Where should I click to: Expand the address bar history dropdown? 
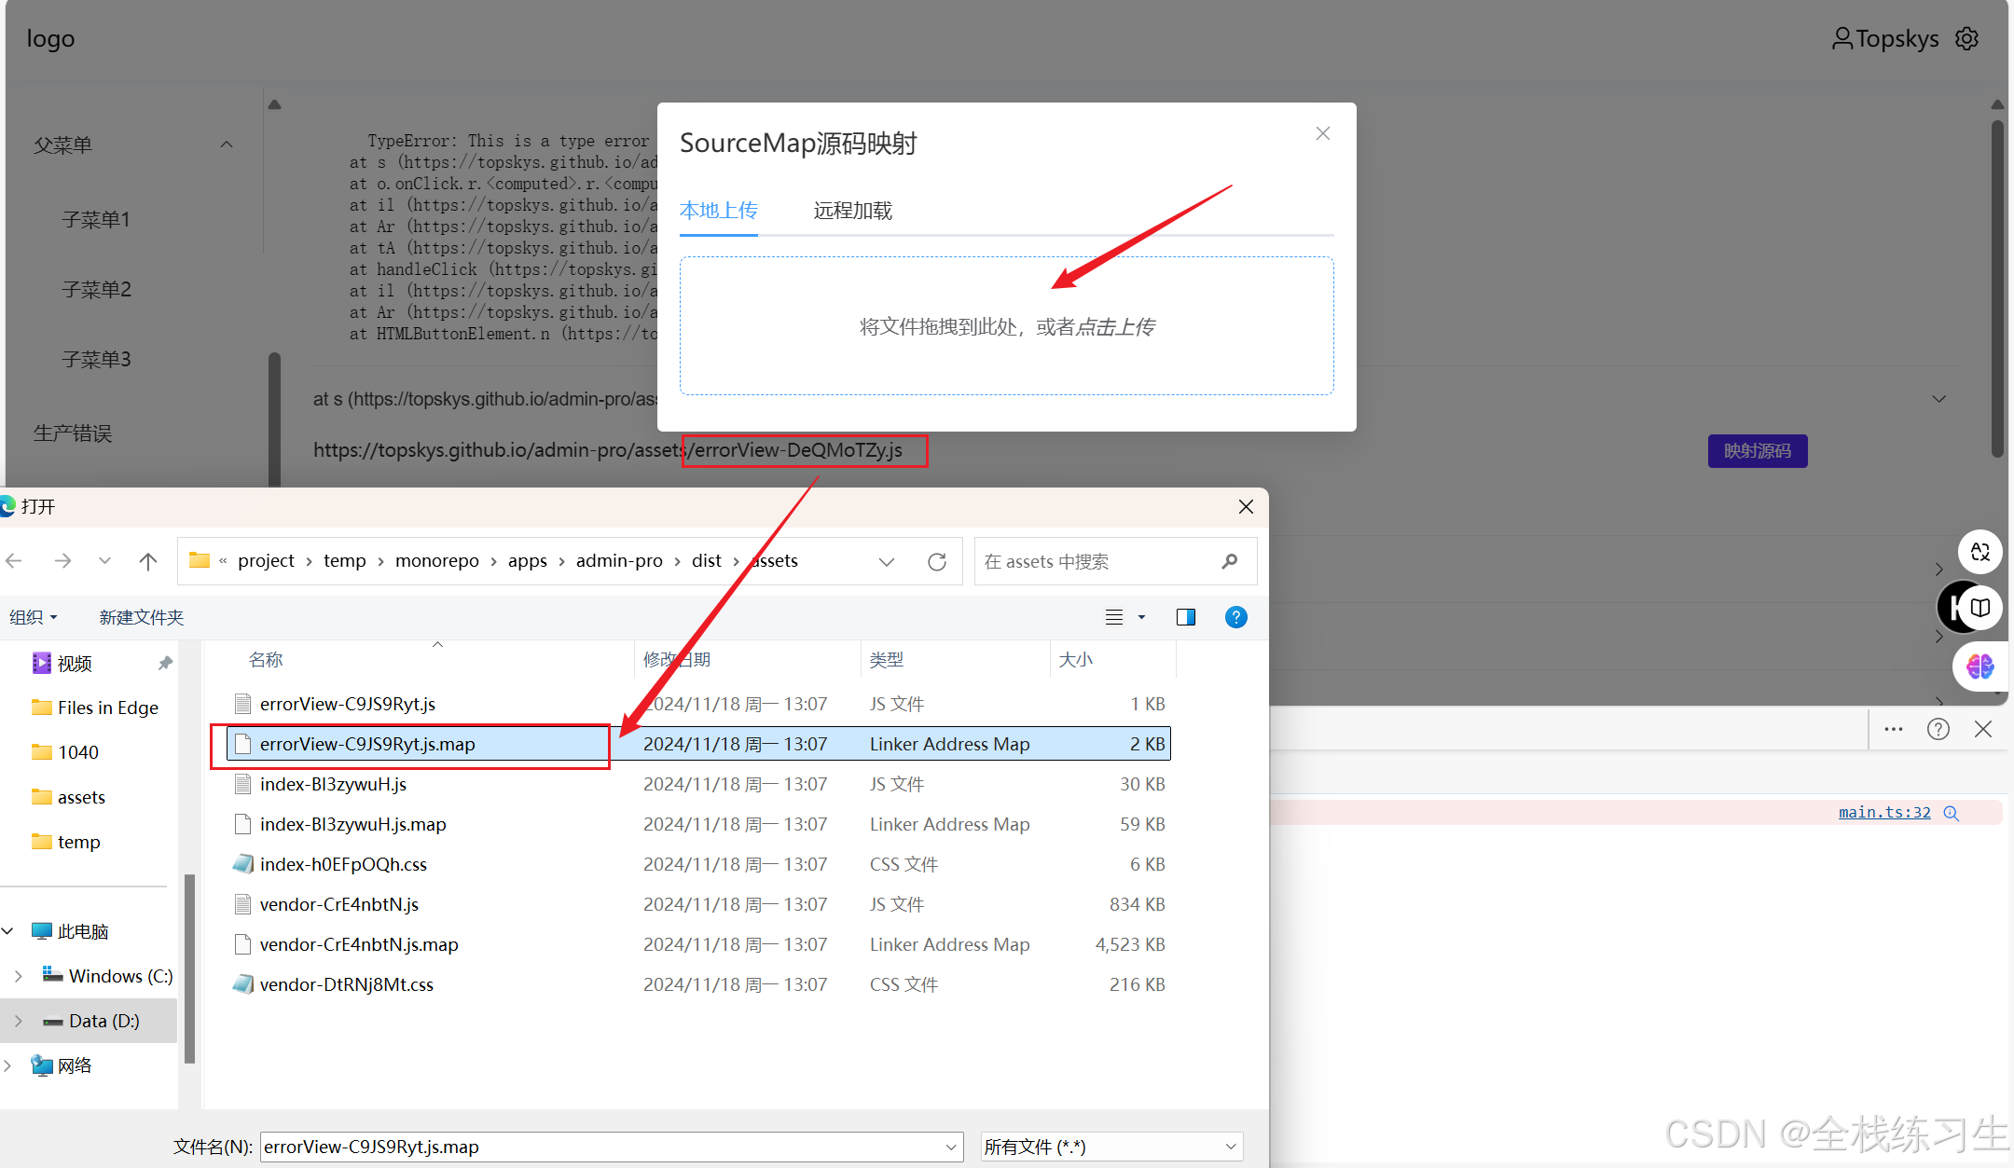point(887,561)
